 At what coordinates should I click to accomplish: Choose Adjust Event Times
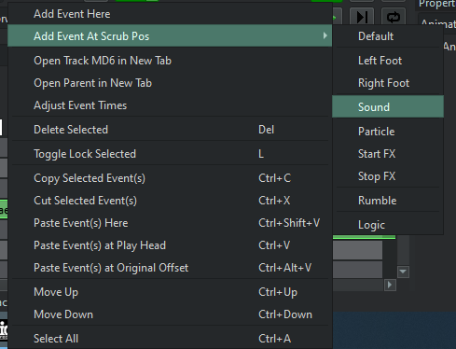tap(170, 105)
